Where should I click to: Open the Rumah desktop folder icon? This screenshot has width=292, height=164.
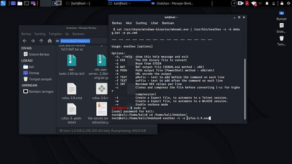[282, 15]
